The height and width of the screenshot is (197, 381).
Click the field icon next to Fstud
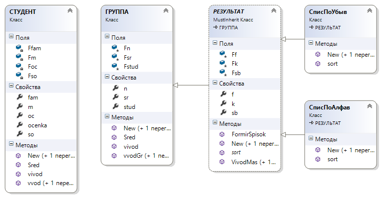coord(115,66)
